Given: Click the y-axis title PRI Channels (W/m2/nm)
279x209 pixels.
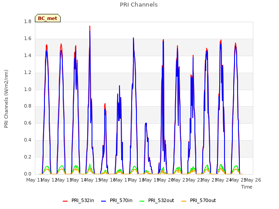Looking at the screenshot, I should pos(6,99).
